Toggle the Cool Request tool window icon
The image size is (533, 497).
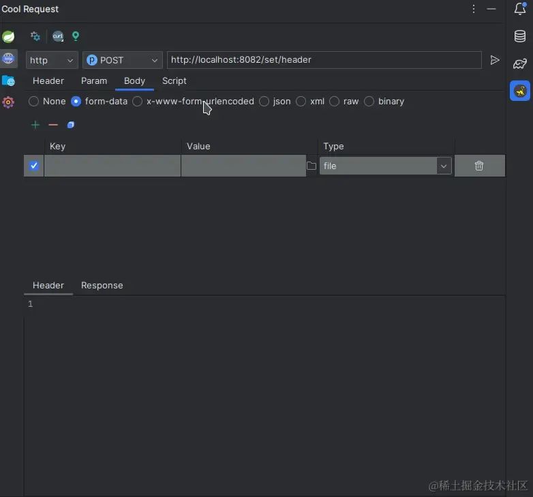click(520, 91)
